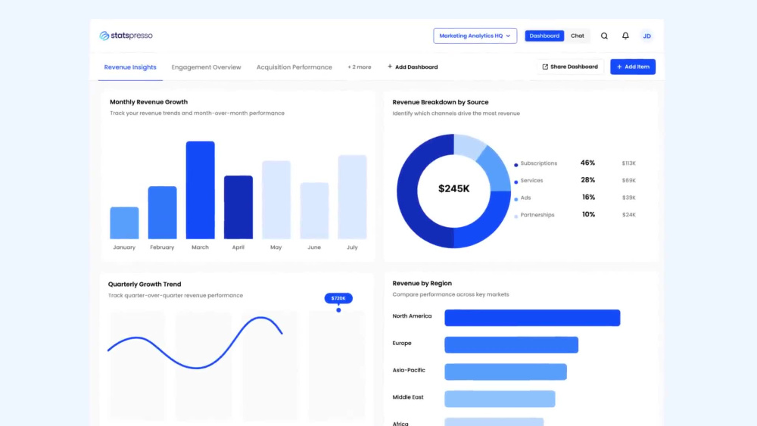Image resolution: width=757 pixels, height=426 pixels.
Task: Click Share Dashboard button
Action: (570, 67)
